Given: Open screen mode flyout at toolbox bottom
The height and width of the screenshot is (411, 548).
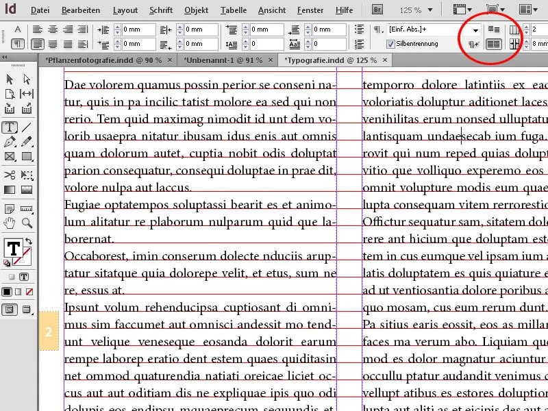Looking at the screenshot, I should 27,310.
